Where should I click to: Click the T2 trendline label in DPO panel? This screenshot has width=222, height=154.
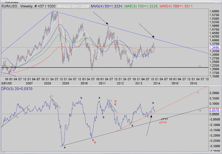coord(51,96)
